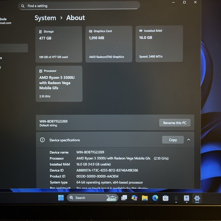
Task: Select the Device ID value text
Action: (x=107, y=170)
